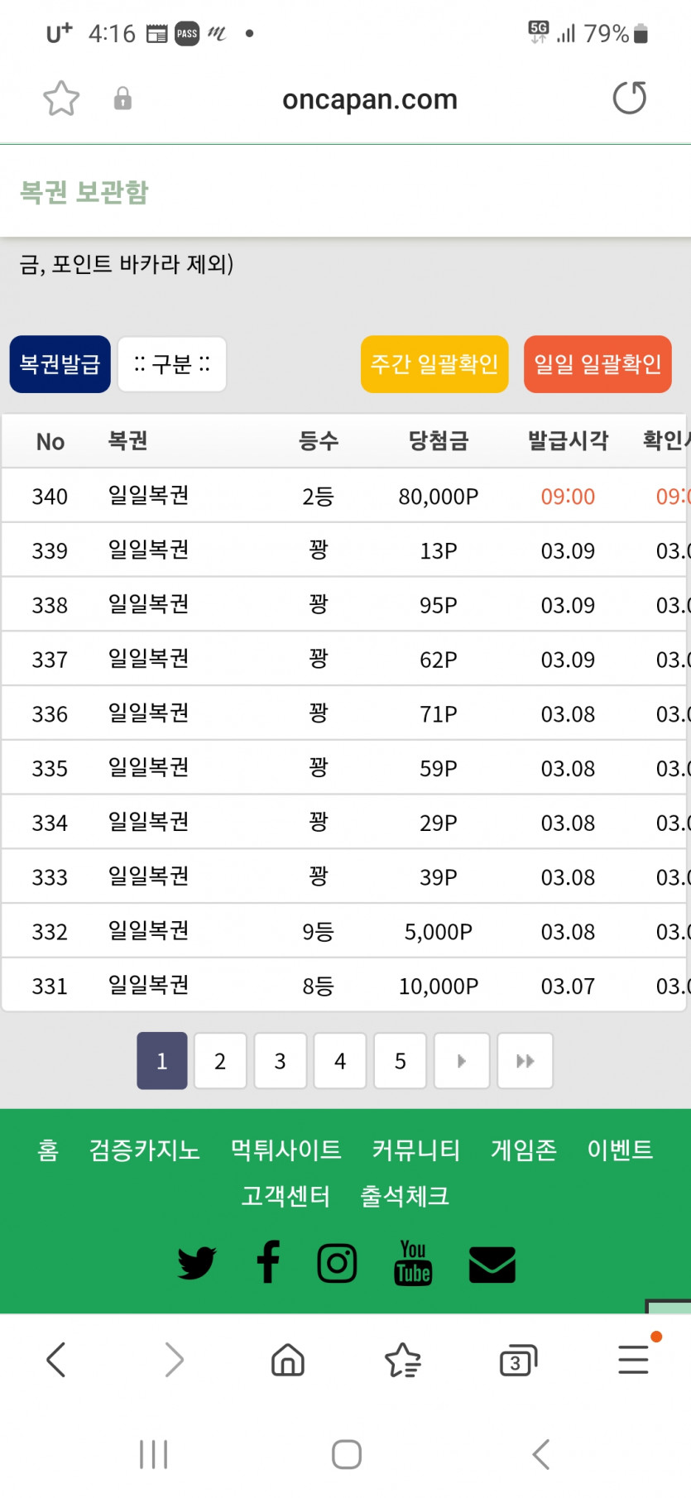Screen dimensions: 691x1498
Task: Click the 2등 rank cell
Action: pyautogui.click(x=319, y=497)
